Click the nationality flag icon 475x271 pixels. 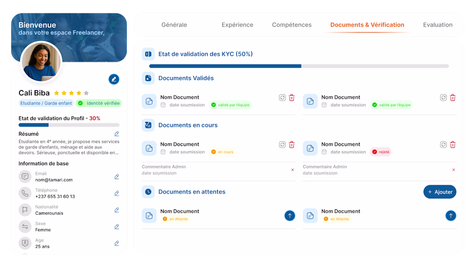[25, 210]
